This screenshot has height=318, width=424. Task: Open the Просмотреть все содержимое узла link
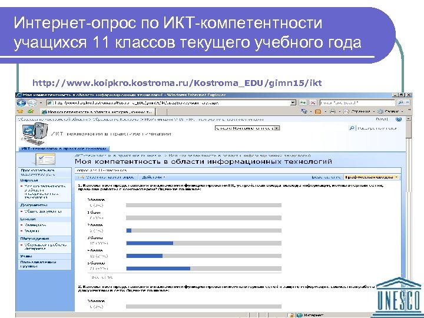coord(38,172)
